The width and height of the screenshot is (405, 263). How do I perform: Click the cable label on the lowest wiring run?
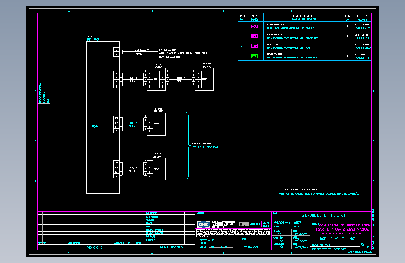point(133,168)
